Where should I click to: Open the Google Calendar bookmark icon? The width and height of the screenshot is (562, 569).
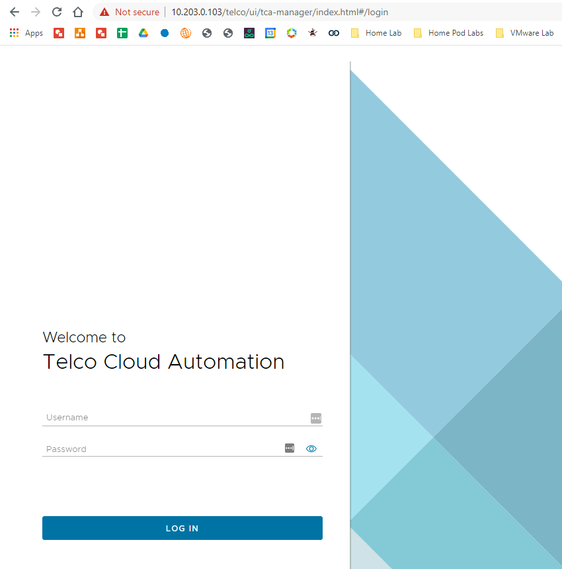point(270,33)
